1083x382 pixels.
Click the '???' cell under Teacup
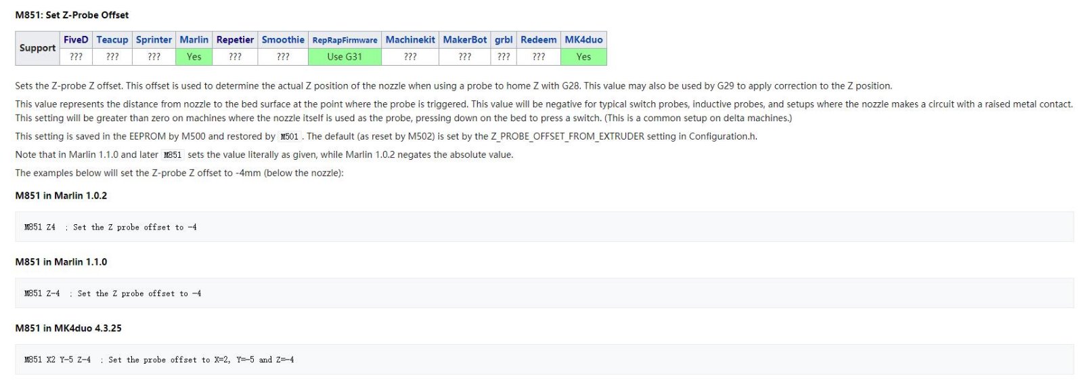[112, 57]
